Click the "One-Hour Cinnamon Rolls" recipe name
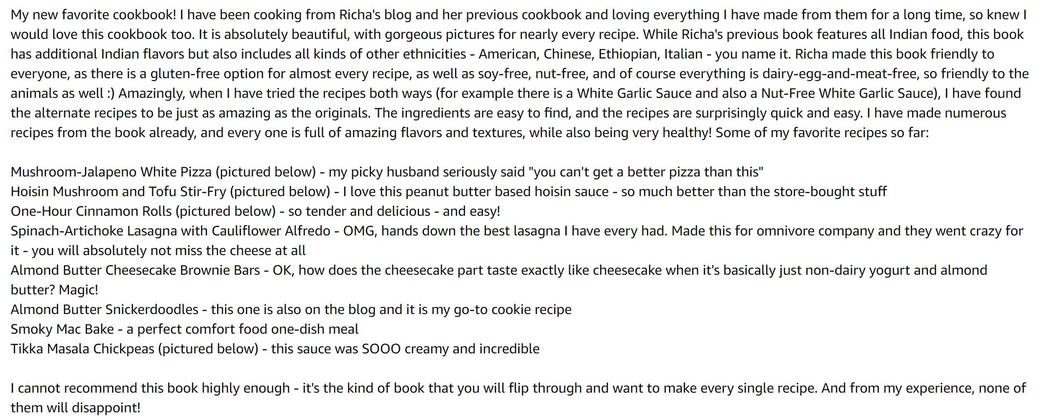The width and height of the screenshot is (1053, 419). coord(91,211)
